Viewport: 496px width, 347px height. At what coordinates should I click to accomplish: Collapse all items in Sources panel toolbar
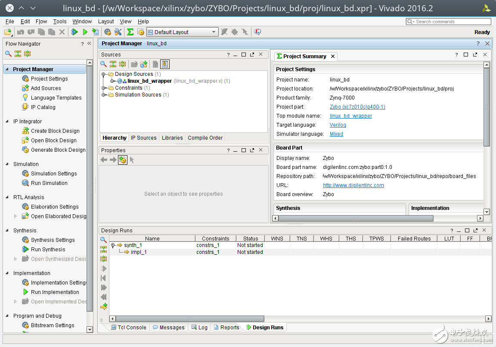(x=113, y=64)
